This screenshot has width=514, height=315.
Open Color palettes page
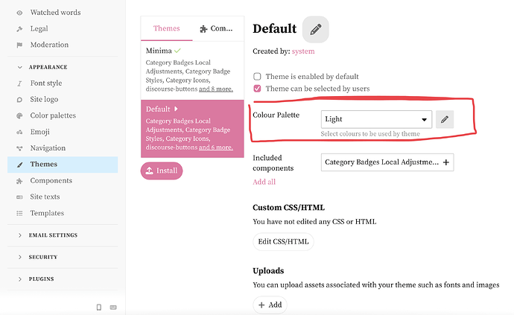pyautogui.click(x=53, y=115)
